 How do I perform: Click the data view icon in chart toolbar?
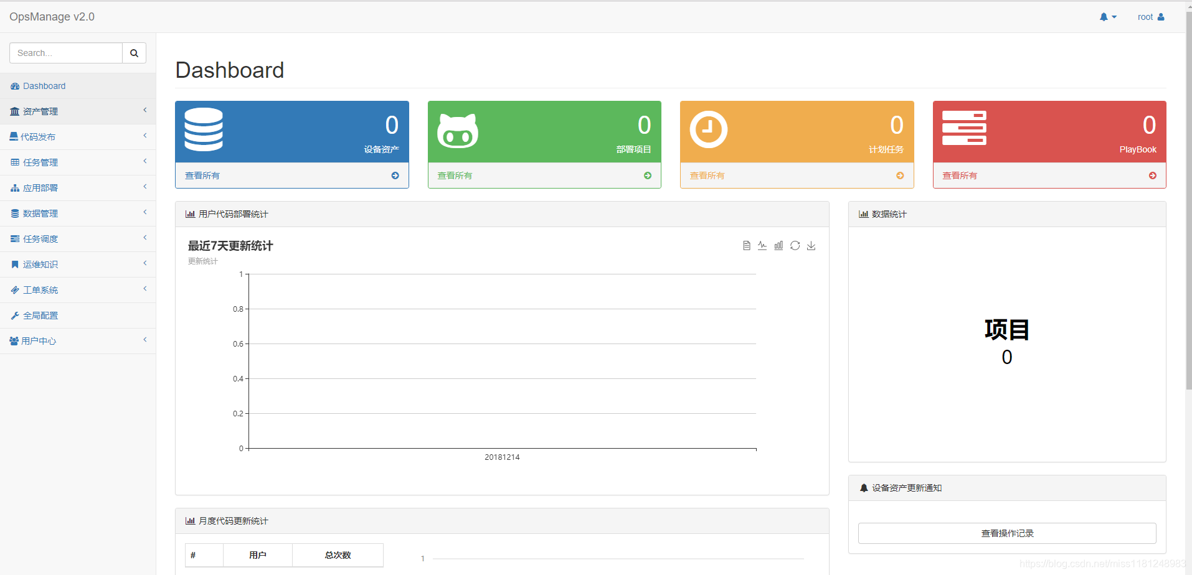click(x=746, y=246)
